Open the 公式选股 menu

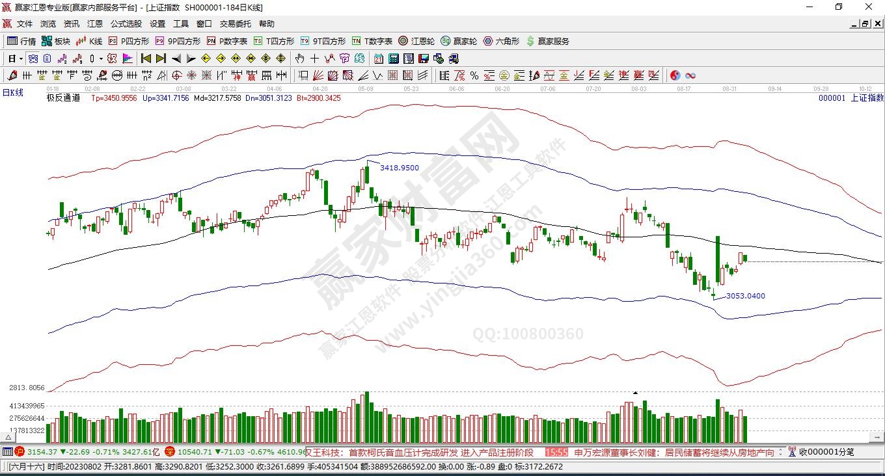[x=126, y=24]
